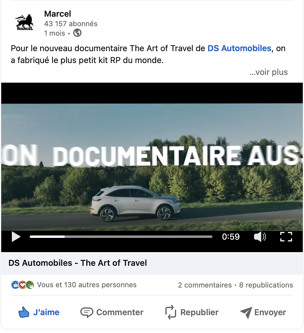
Task: Click the thumbs-up J'aime icon
Action: coord(23,312)
